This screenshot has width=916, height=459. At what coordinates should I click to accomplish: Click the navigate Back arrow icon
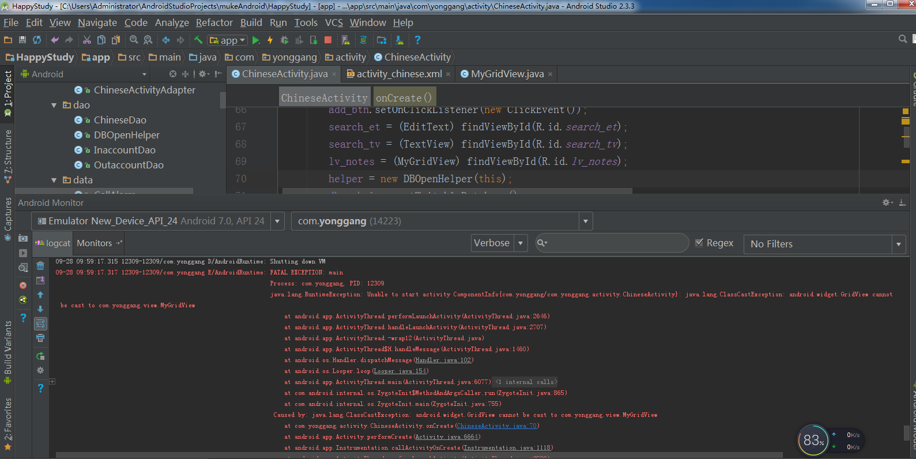point(166,40)
